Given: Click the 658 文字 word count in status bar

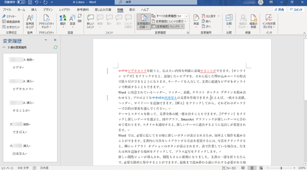Looking at the screenshot, I should pyautogui.click(x=23, y=168).
